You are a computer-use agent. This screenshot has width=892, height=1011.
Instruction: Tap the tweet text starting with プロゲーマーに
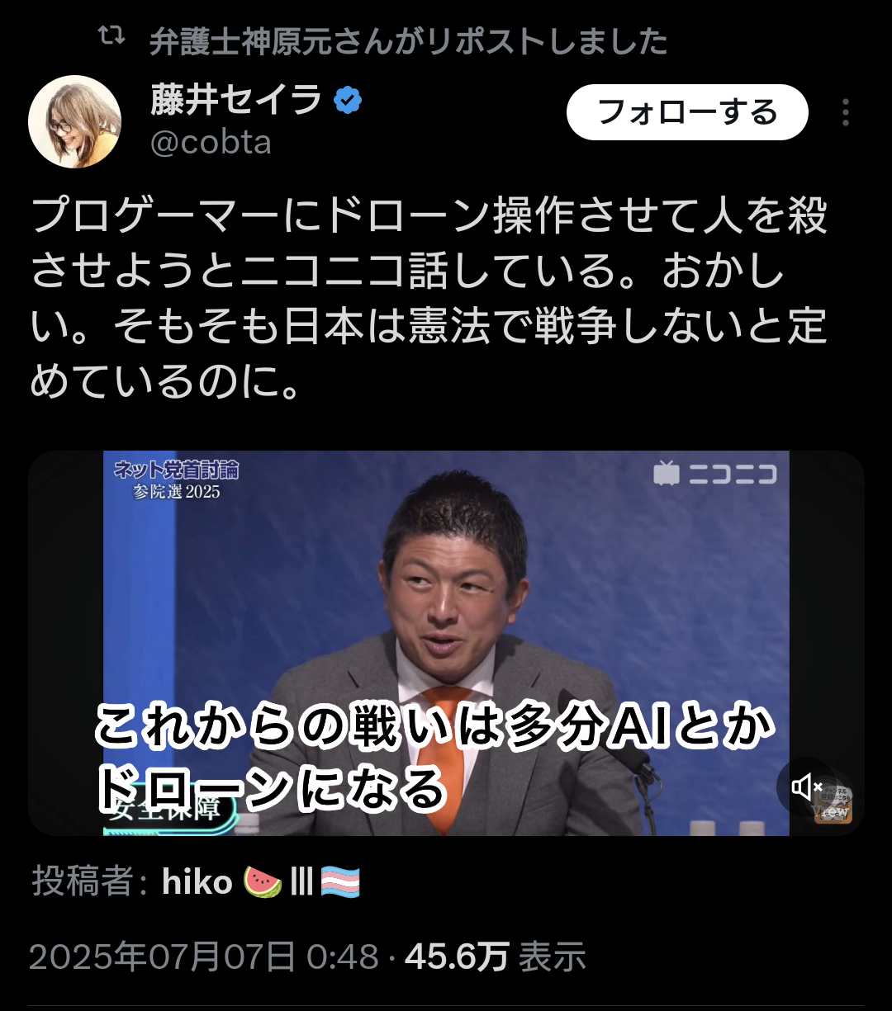(x=429, y=297)
